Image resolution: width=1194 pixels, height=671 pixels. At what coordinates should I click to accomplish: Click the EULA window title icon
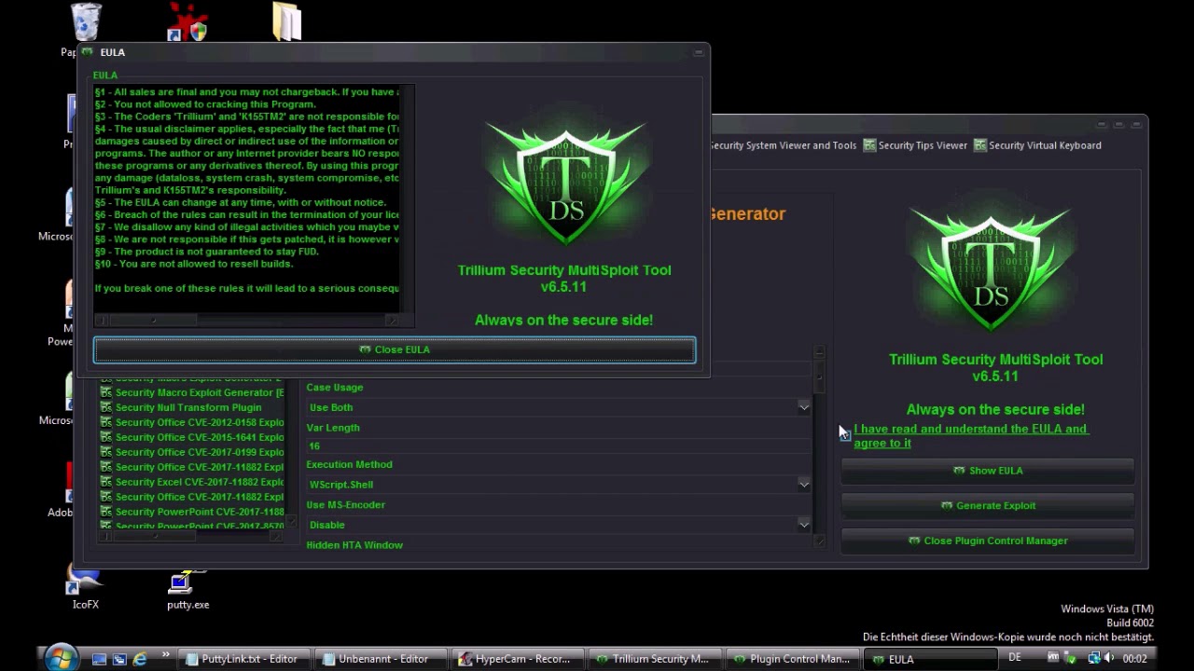coord(88,52)
